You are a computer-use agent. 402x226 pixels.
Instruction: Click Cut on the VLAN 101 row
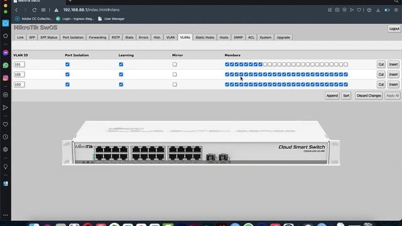(x=381, y=64)
